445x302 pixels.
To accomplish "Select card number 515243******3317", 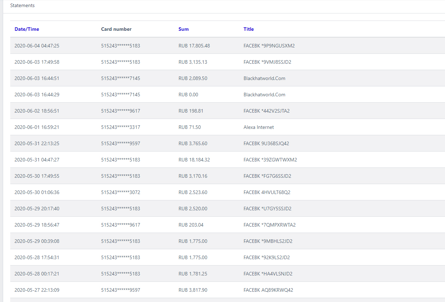I will [121, 127].
